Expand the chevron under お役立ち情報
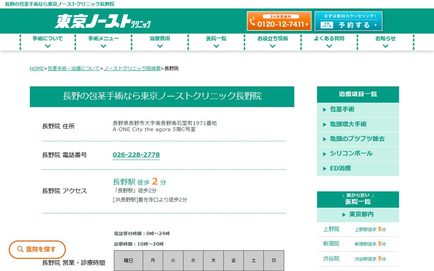Image resolution: width=434 pixels, height=271 pixels. coord(273,46)
